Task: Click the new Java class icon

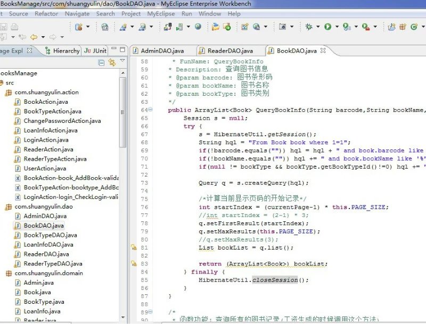Action: [x=414, y=27]
